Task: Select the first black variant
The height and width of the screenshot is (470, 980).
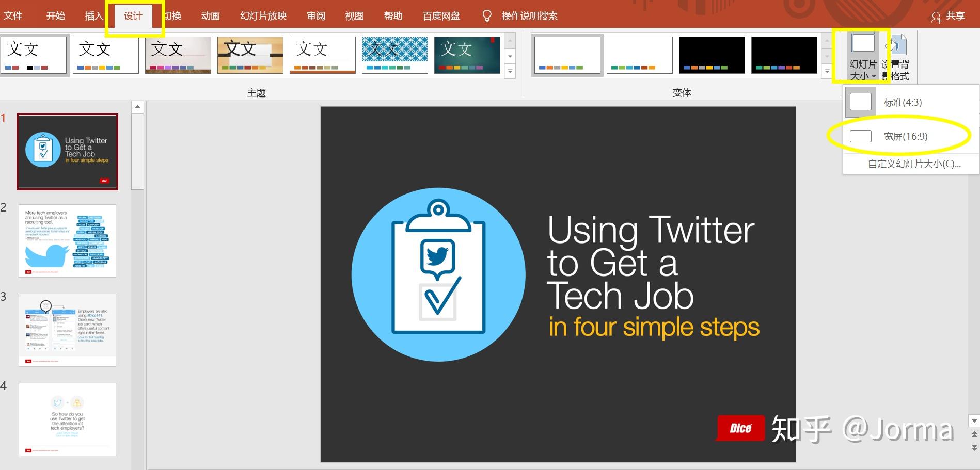Action: (712, 55)
